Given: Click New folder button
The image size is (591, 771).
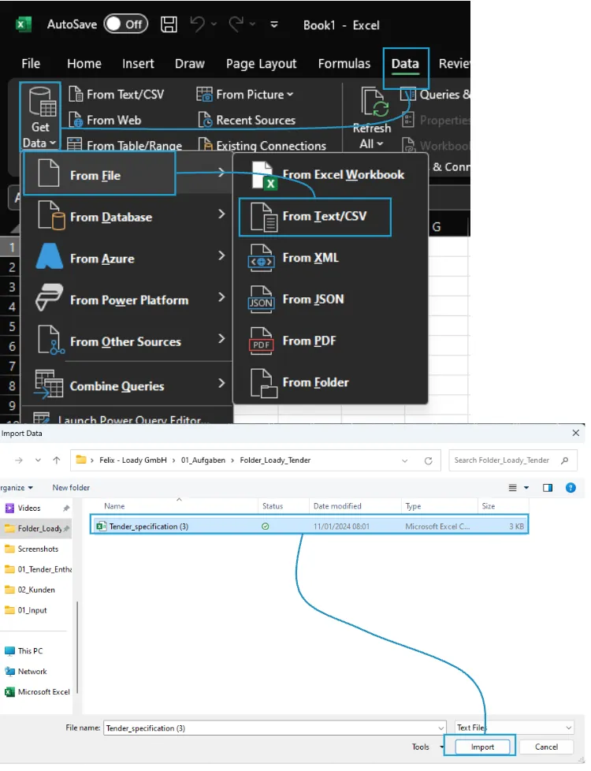Looking at the screenshot, I should coord(71,488).
